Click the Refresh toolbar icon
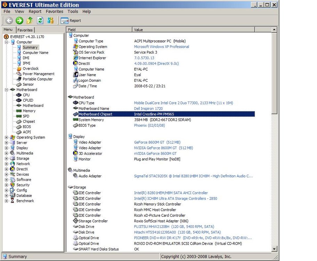 pos(40,21)
